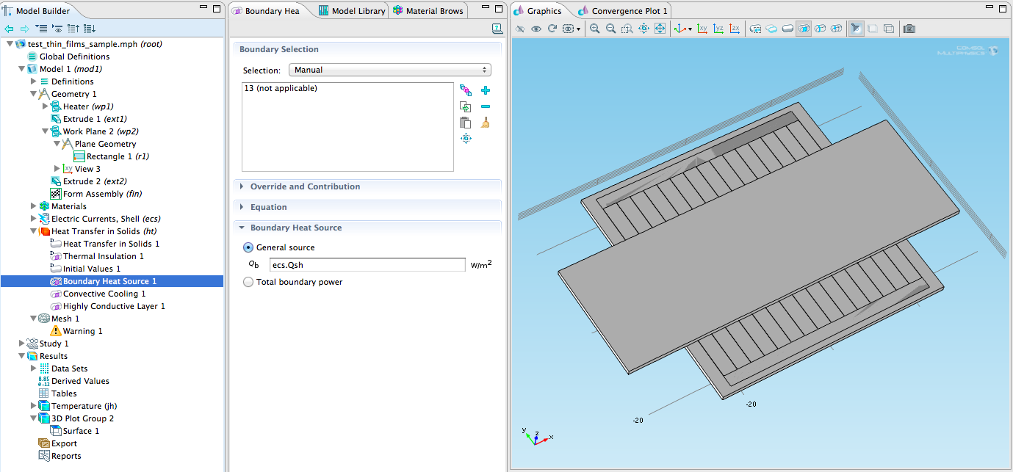Switch to the xy view
Image resolution: width=1013 pixels, height=472 pixels.
pos(702,29)
